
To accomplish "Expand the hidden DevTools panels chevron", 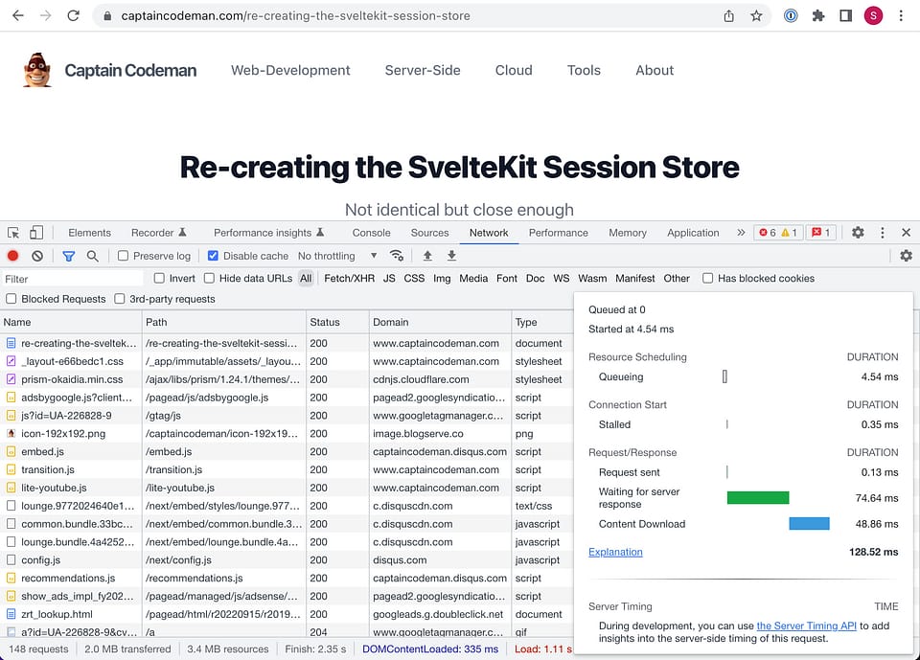I will tap(740, 232).
